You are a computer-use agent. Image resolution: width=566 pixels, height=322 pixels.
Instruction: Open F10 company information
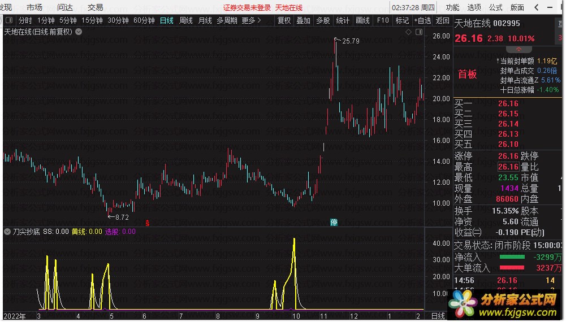coord(383,20)
